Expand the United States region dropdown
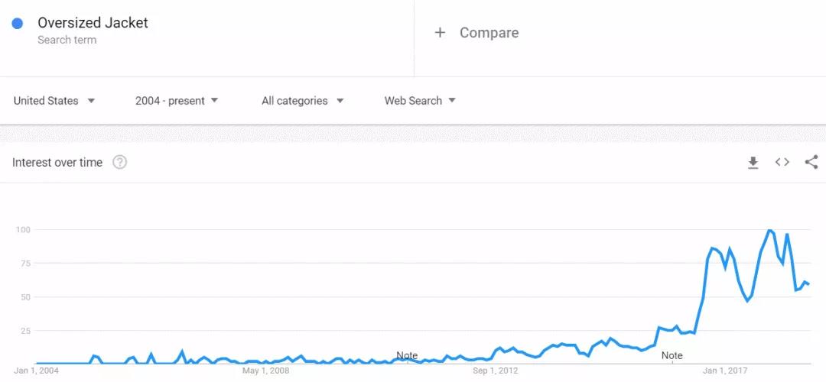 coord(54,101)
